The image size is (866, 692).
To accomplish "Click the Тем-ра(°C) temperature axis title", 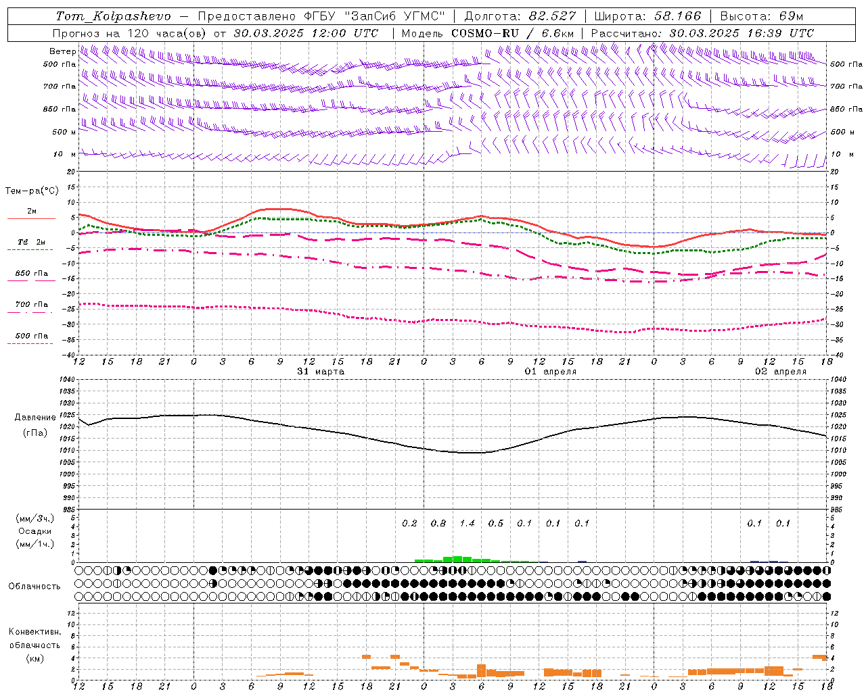I will [x=32, y=191].
